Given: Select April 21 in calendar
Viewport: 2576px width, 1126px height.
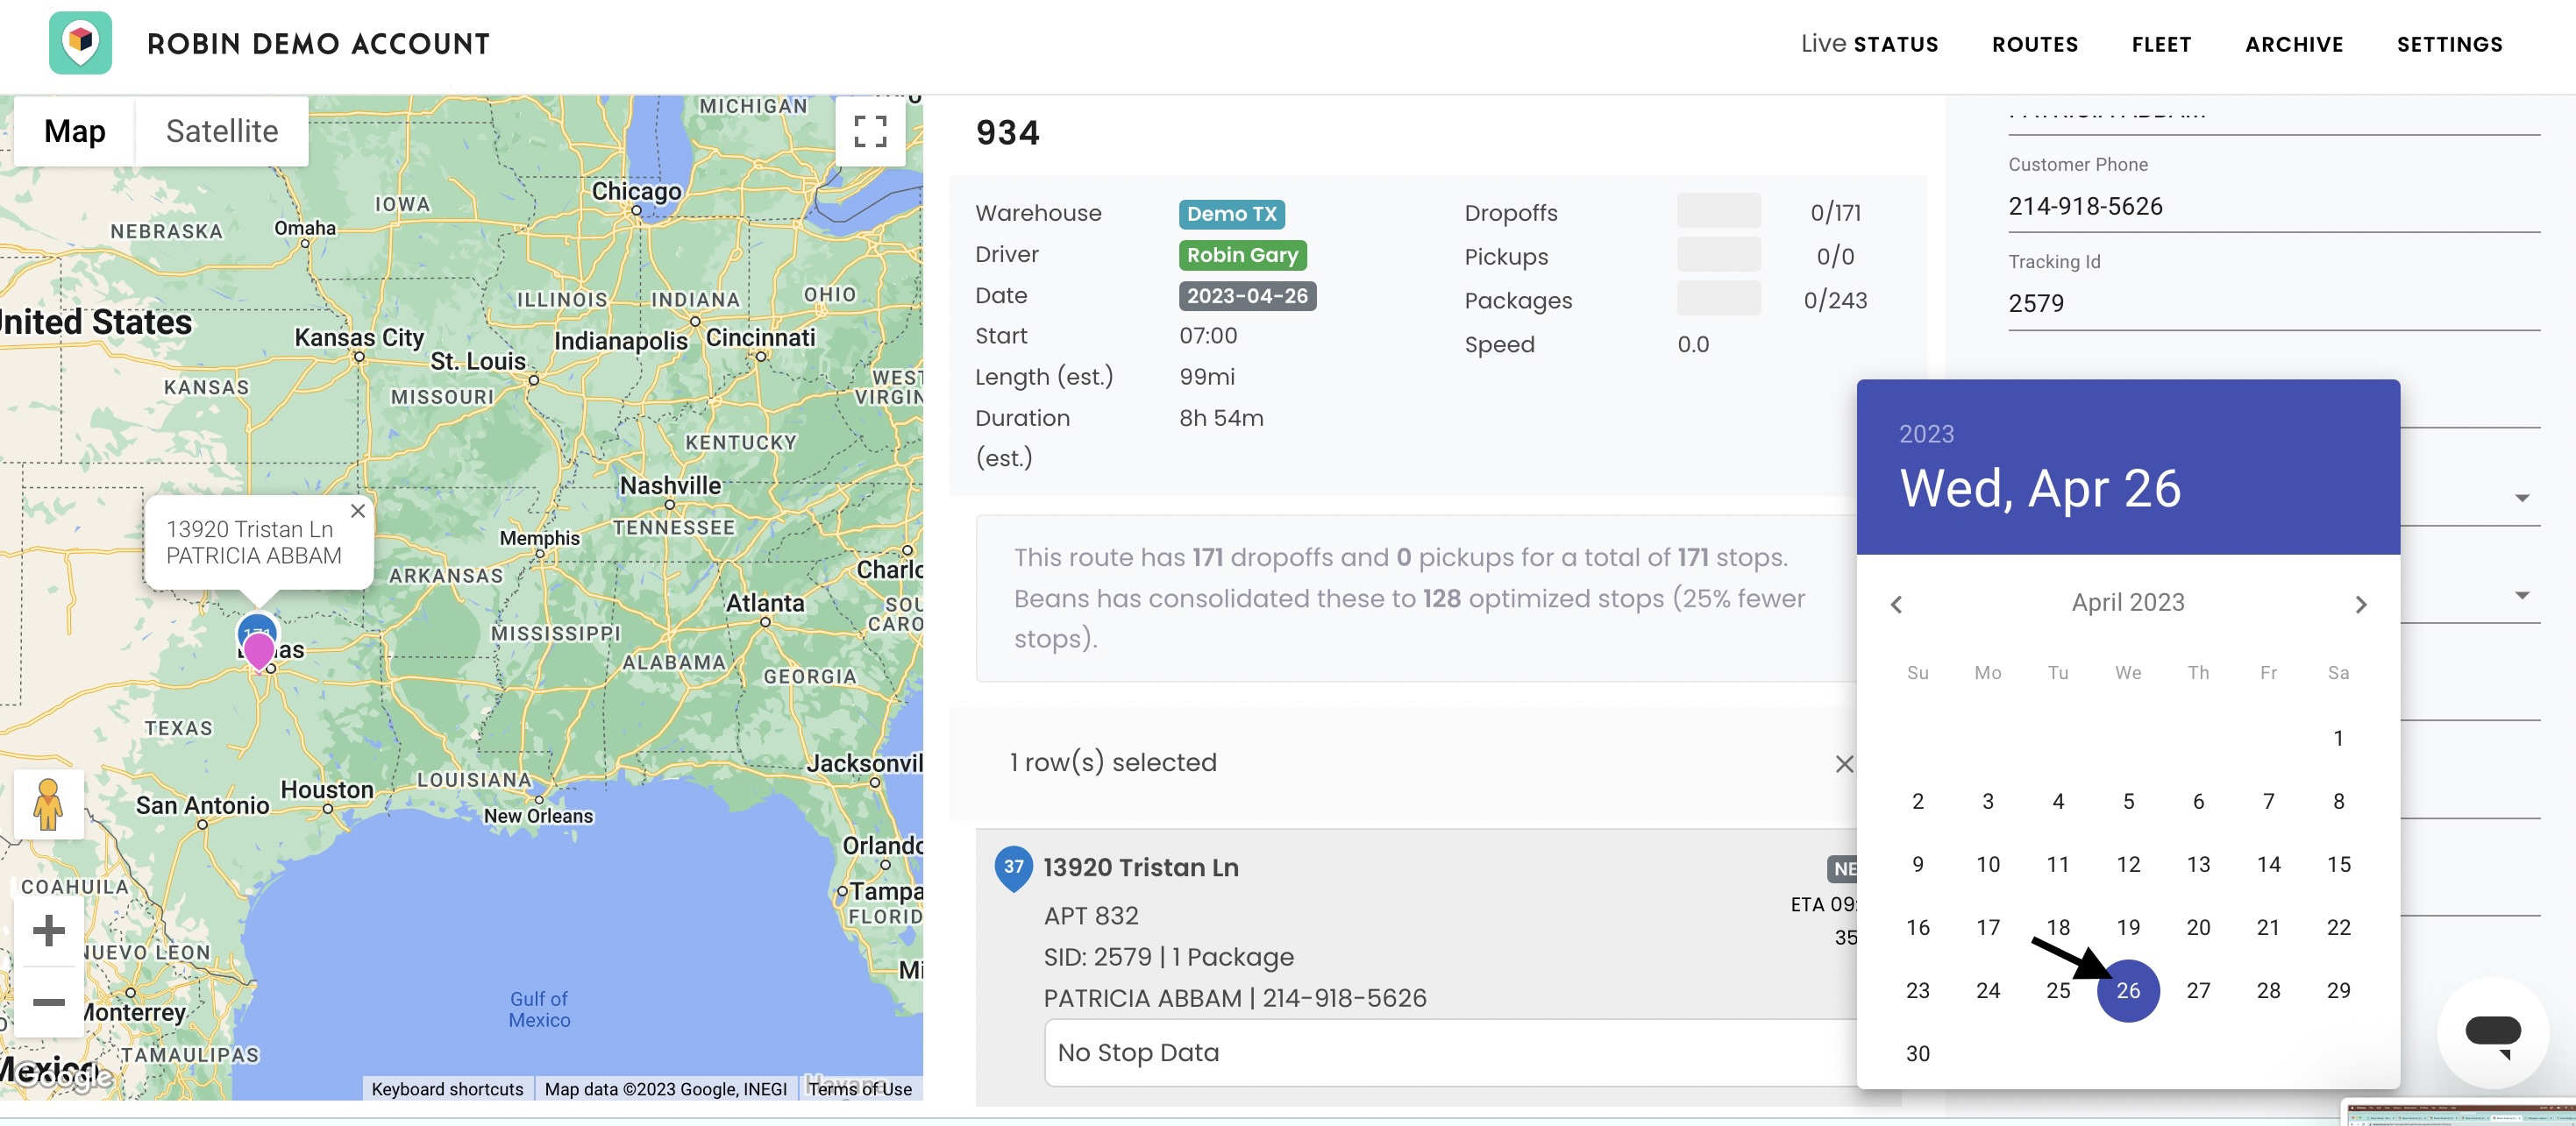Looking at the screenshot, I should [2268, 927].
